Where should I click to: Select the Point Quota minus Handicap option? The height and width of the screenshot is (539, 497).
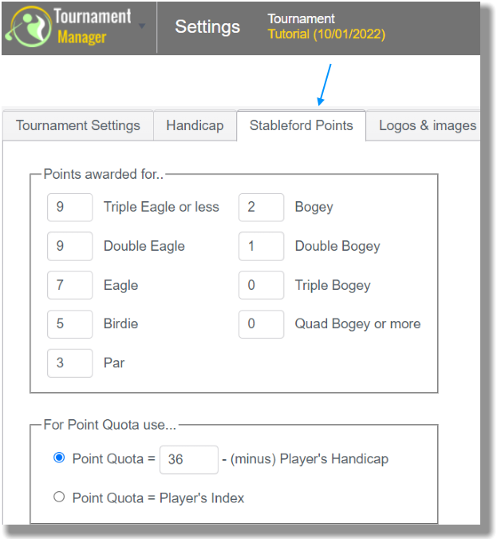coord(59,458)
